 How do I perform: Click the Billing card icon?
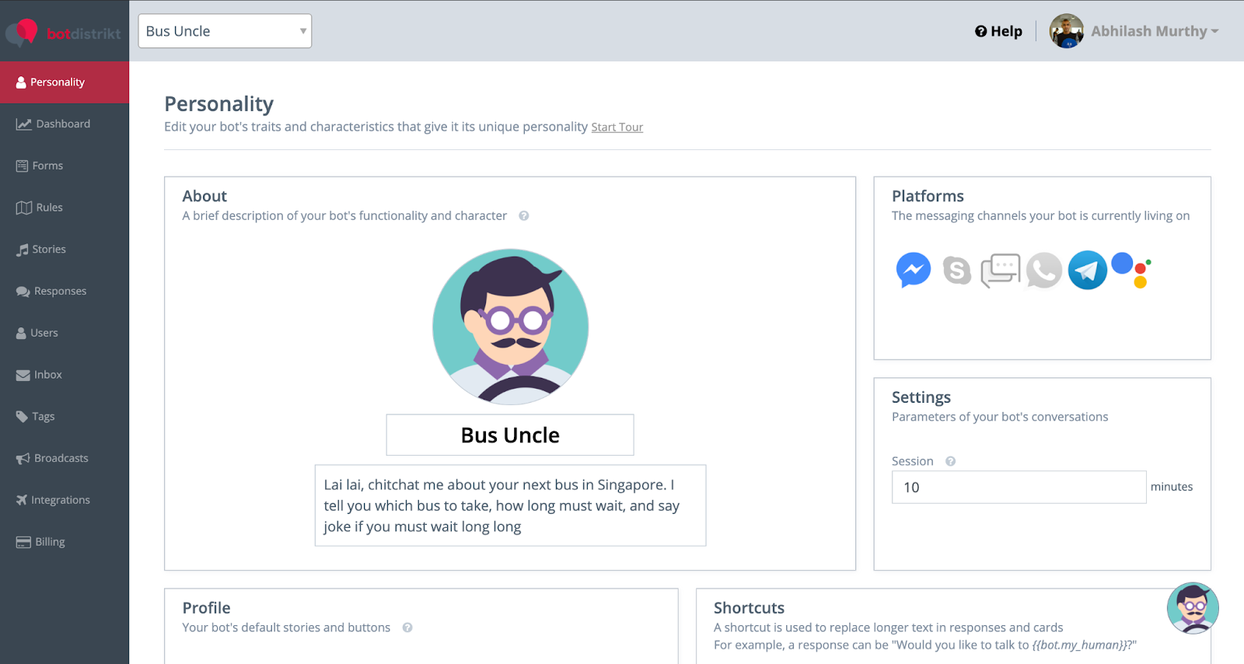click(23, 542)
